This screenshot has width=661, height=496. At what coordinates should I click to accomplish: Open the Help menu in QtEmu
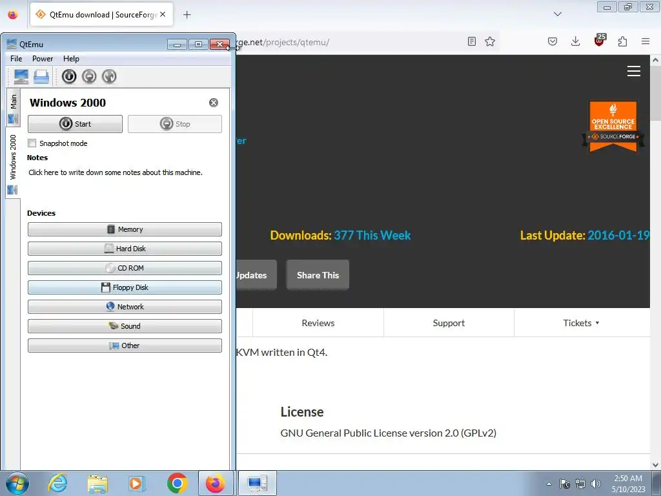[x=71, y=59]
